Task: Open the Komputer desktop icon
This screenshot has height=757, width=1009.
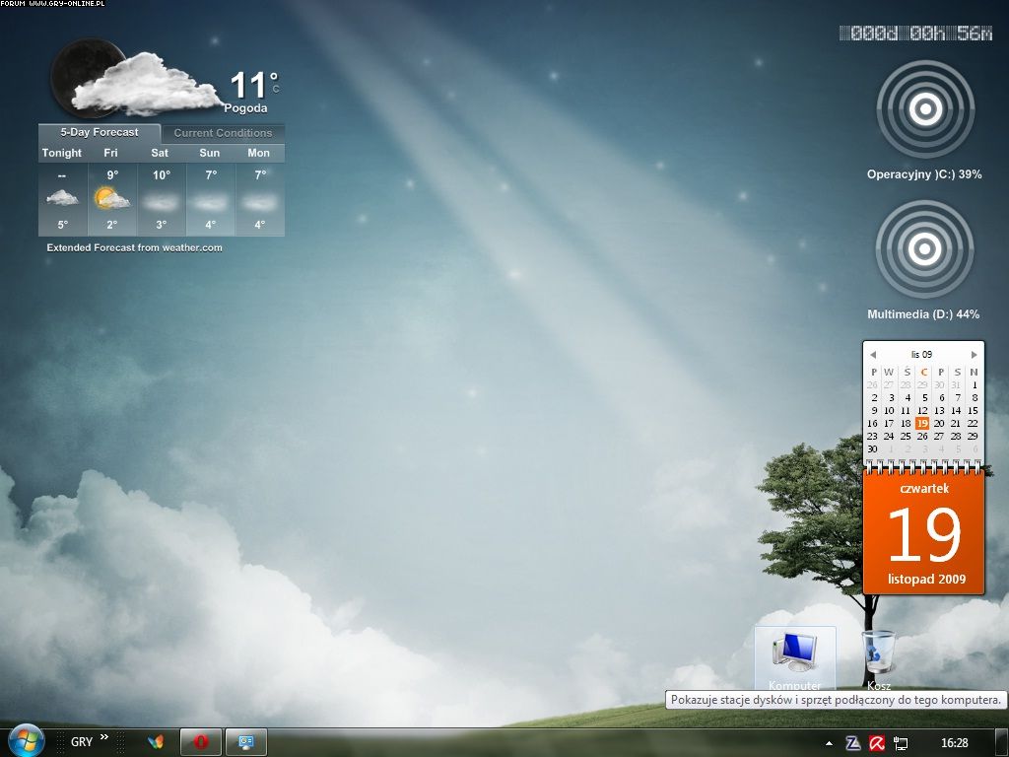Action: (x=794, y=654)
